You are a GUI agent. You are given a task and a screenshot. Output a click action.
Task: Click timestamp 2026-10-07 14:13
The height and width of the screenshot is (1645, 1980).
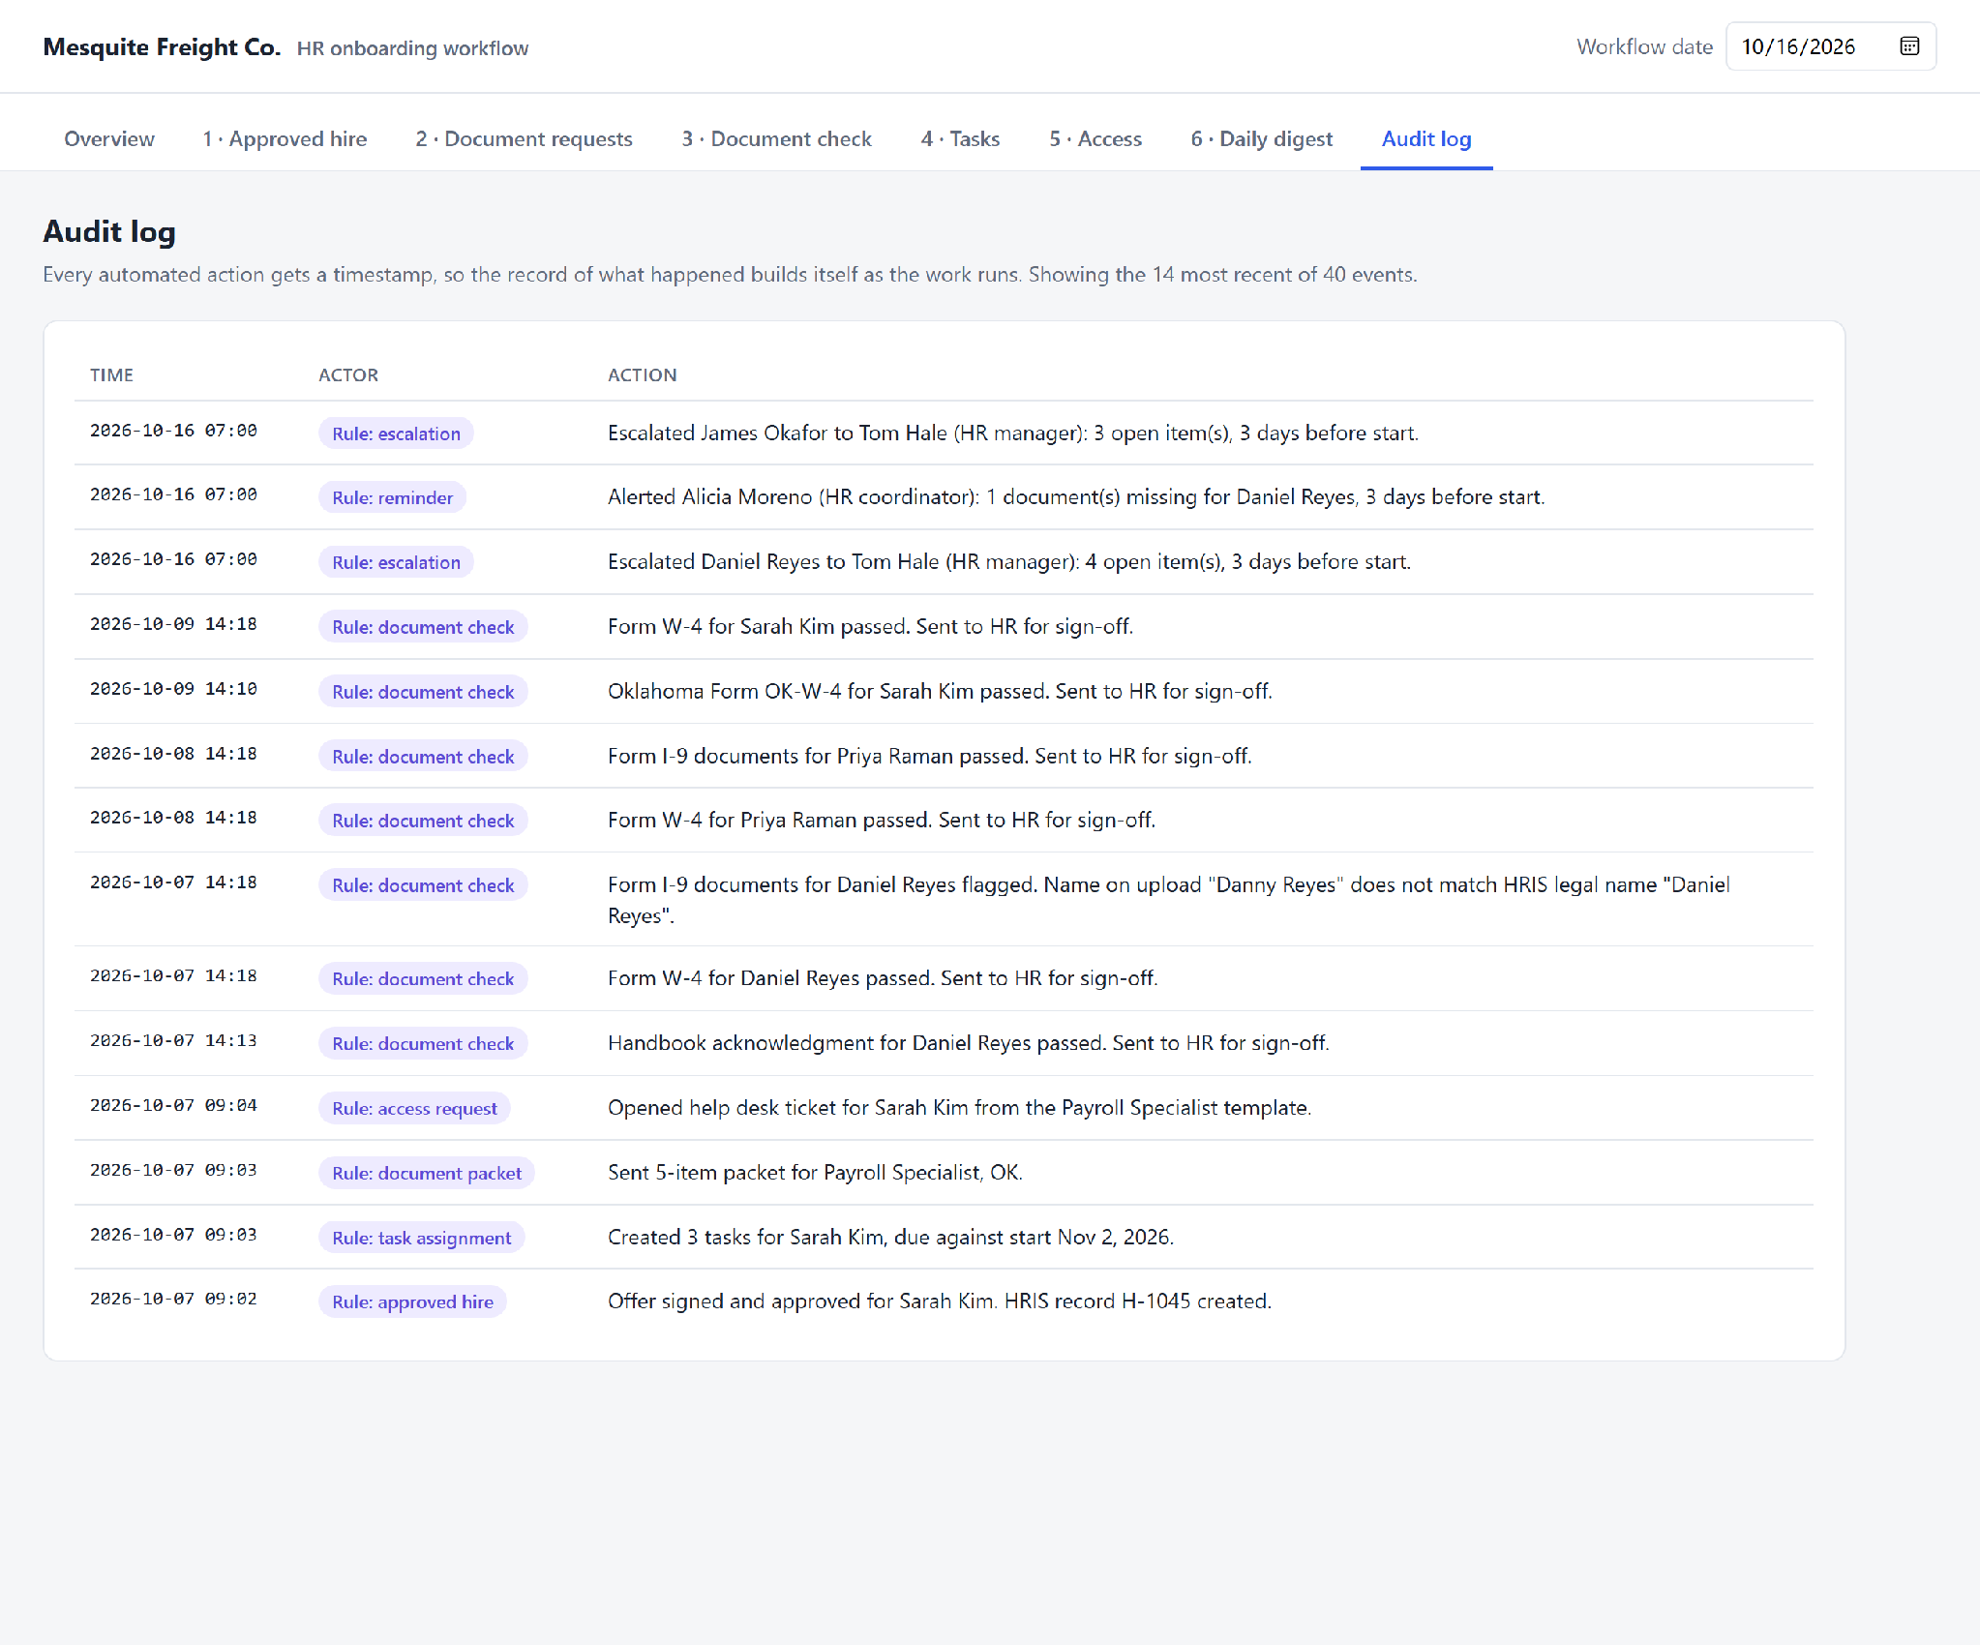tap(173, 1041)
